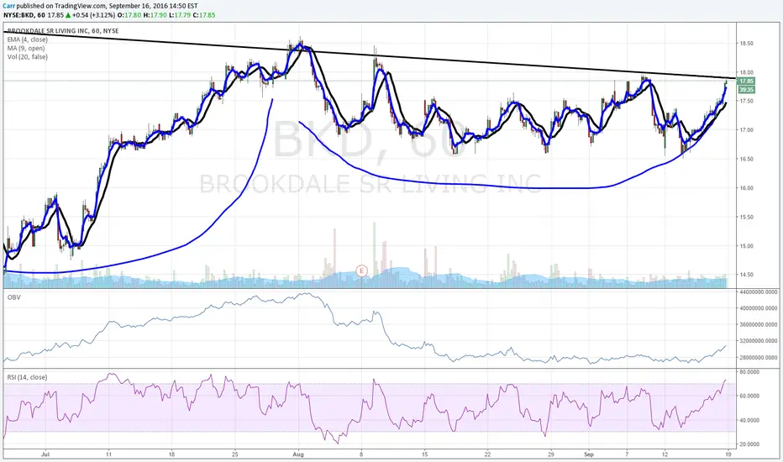Click the 'MA (9, open)' indicator label
This screenshot has width=783, height=462.
[x=26, y=48]
